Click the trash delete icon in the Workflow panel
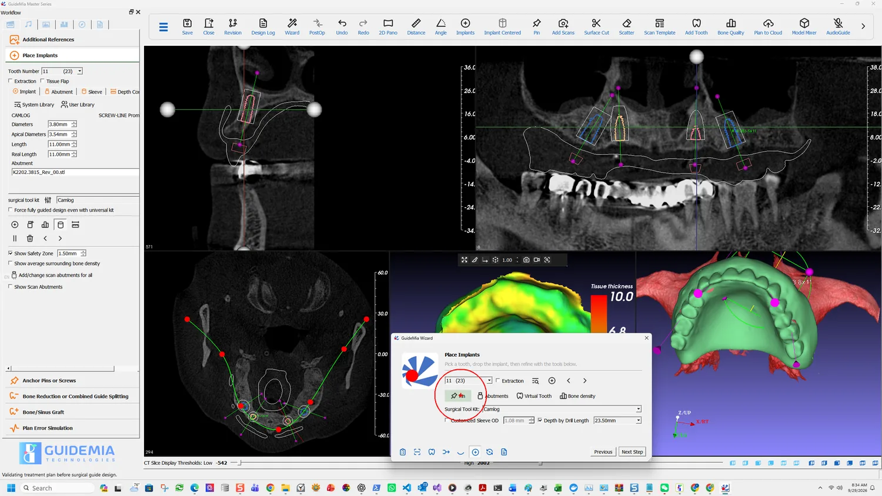Viewport: 882px width, 496px height. click(30, 239)
